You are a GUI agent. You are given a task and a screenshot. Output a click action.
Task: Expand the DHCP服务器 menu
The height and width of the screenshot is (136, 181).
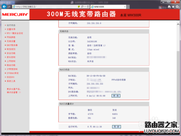(x=12, y=45)
